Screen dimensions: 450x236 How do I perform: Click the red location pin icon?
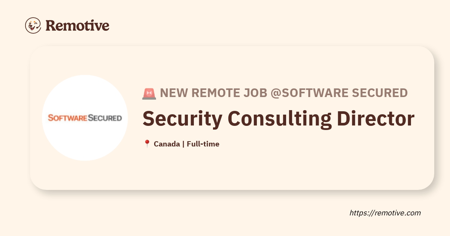click(x=147, y=144)
